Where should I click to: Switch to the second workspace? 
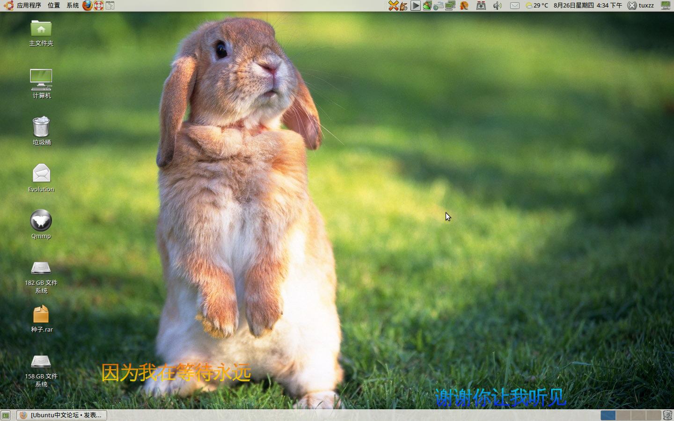[623, 415]
